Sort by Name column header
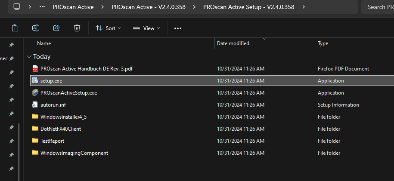The image size is (394, 181). pyautogui.click(x=44, y=43)
